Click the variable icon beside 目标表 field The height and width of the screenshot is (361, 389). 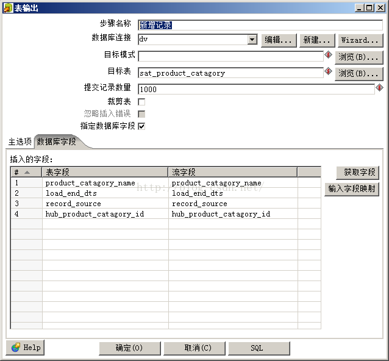(x=328, y=71)
